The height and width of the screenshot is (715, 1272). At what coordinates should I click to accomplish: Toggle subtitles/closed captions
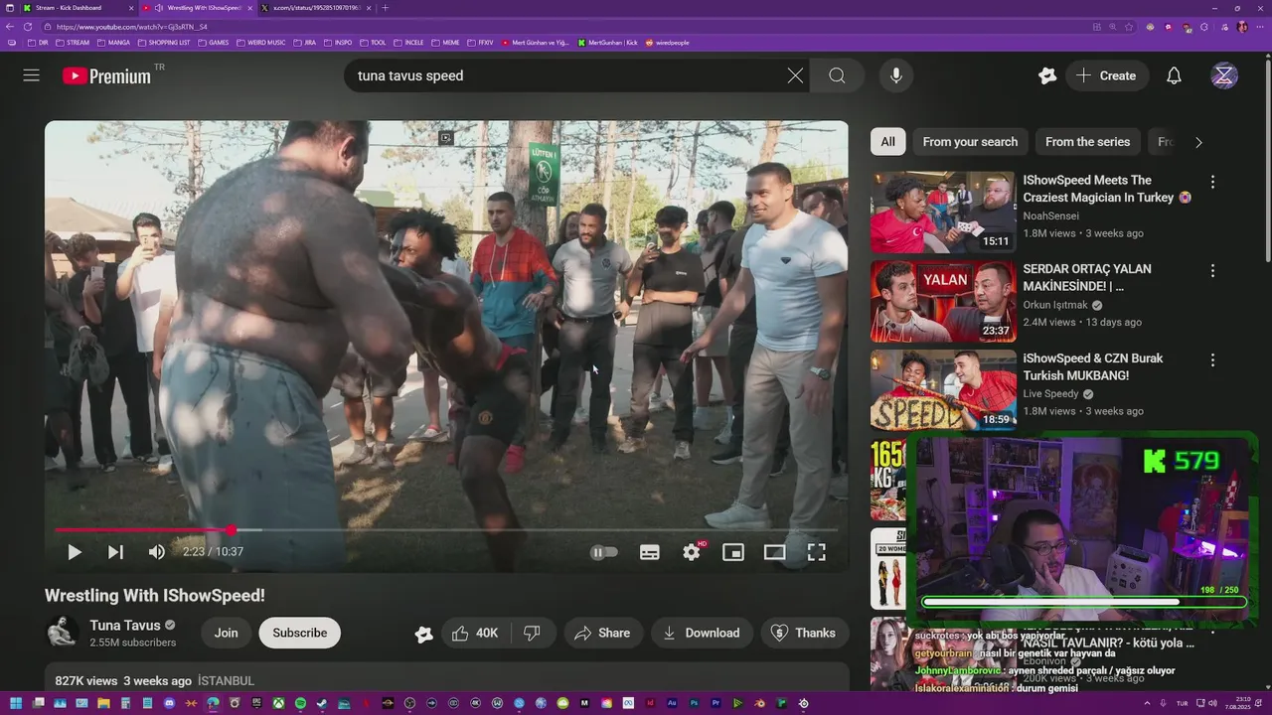tap(650, 552)
